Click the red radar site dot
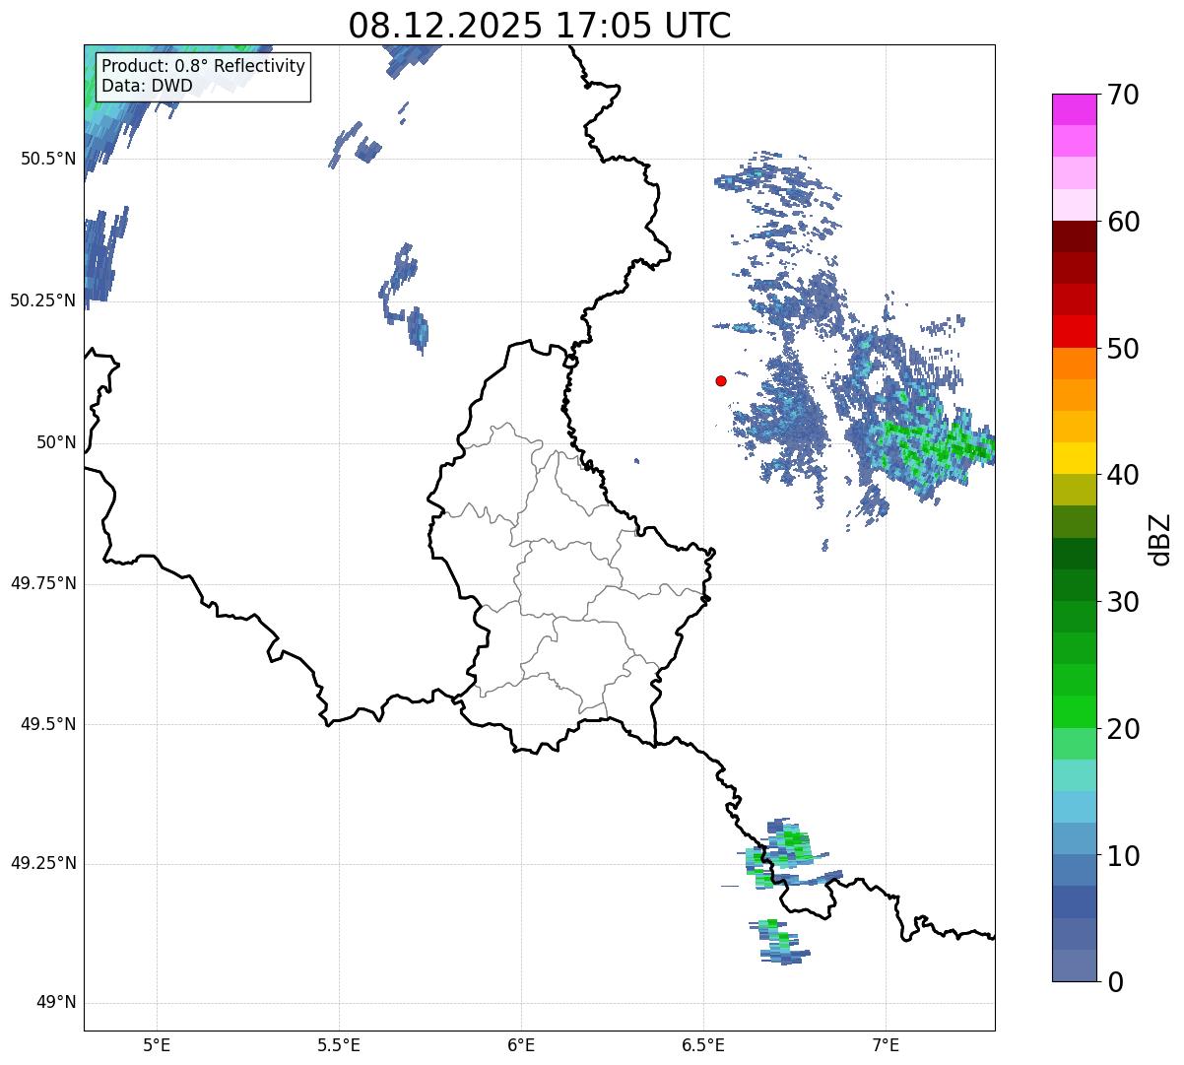The height and width of the screenshot is (1065, 1184). [x=721, y=380]
